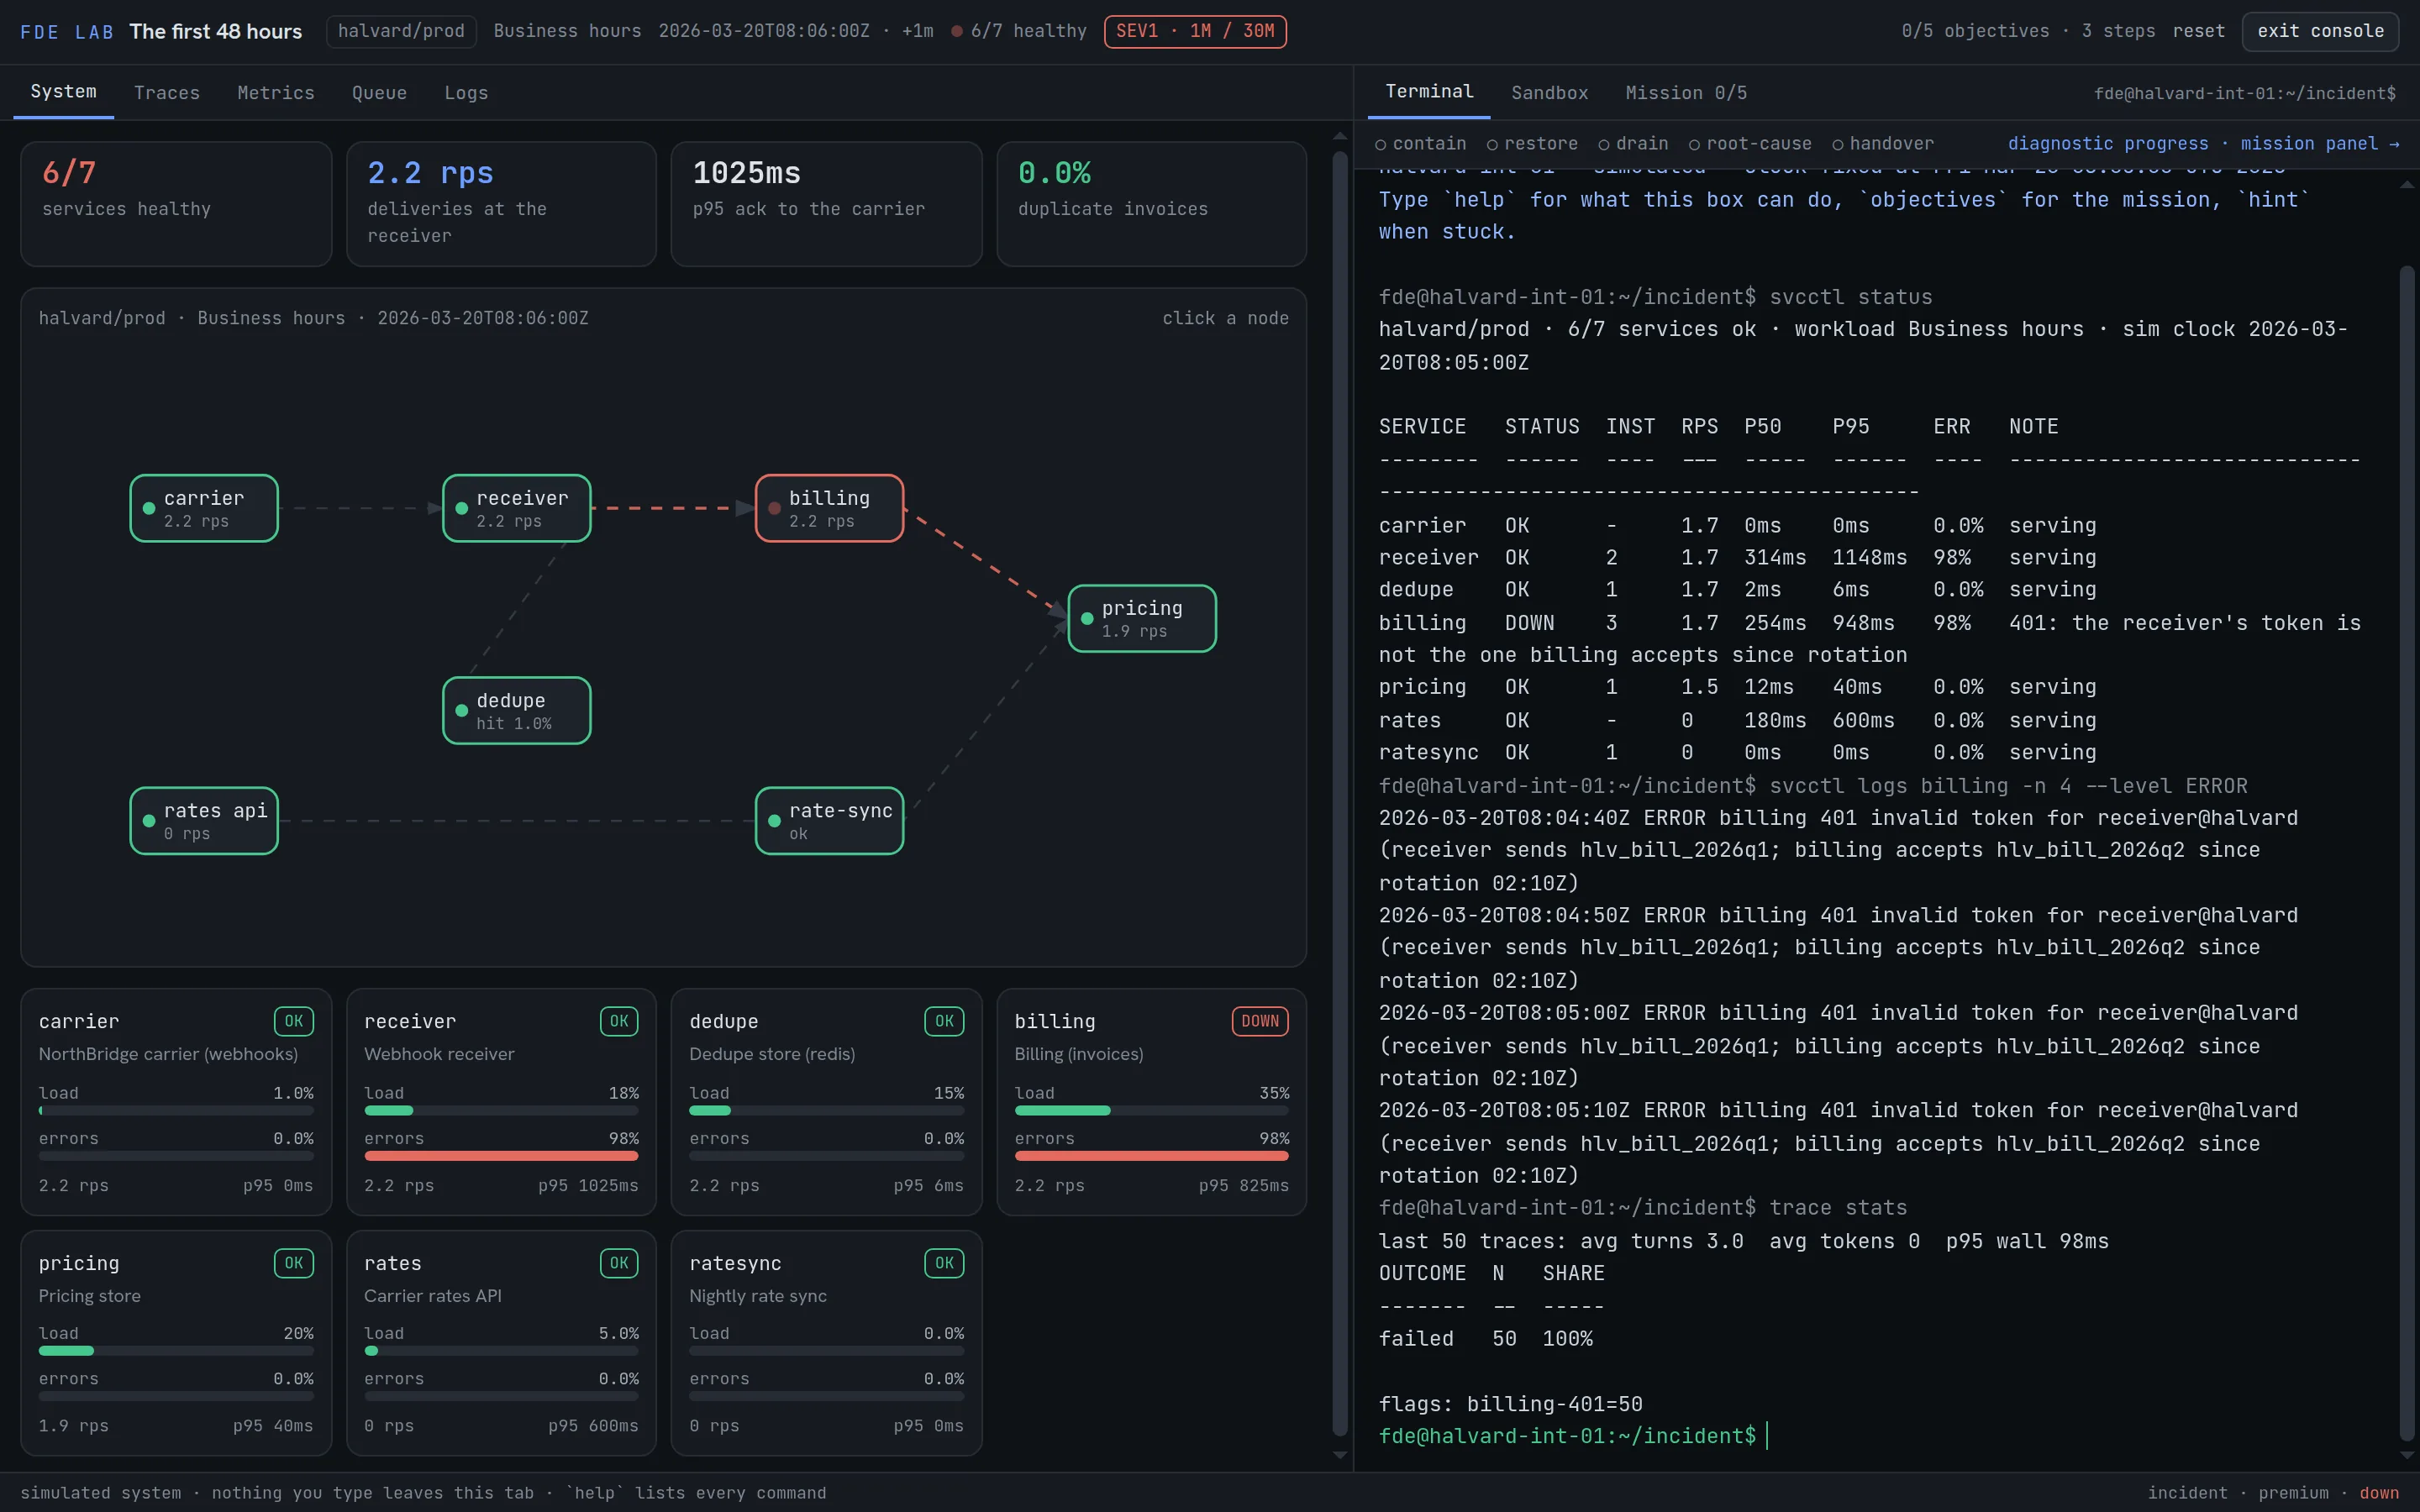Click the 0.0% duplicate invoices tile
This screenshot has height=1512, width=2420.
pyautogui.click(x=1151, y=204)
